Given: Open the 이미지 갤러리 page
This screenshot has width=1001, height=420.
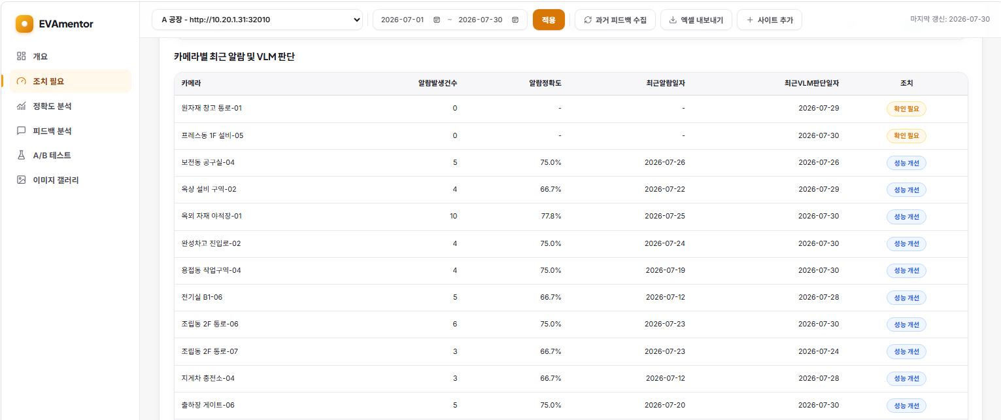Looking at the screenshot, I should click(71, 180).
